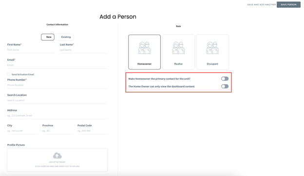Click the Phone Number field

(57, 85)
